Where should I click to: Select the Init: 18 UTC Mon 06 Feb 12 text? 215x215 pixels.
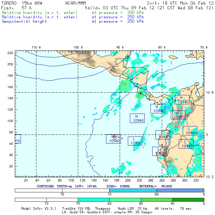pyautogui.click(x=180, y=3)
